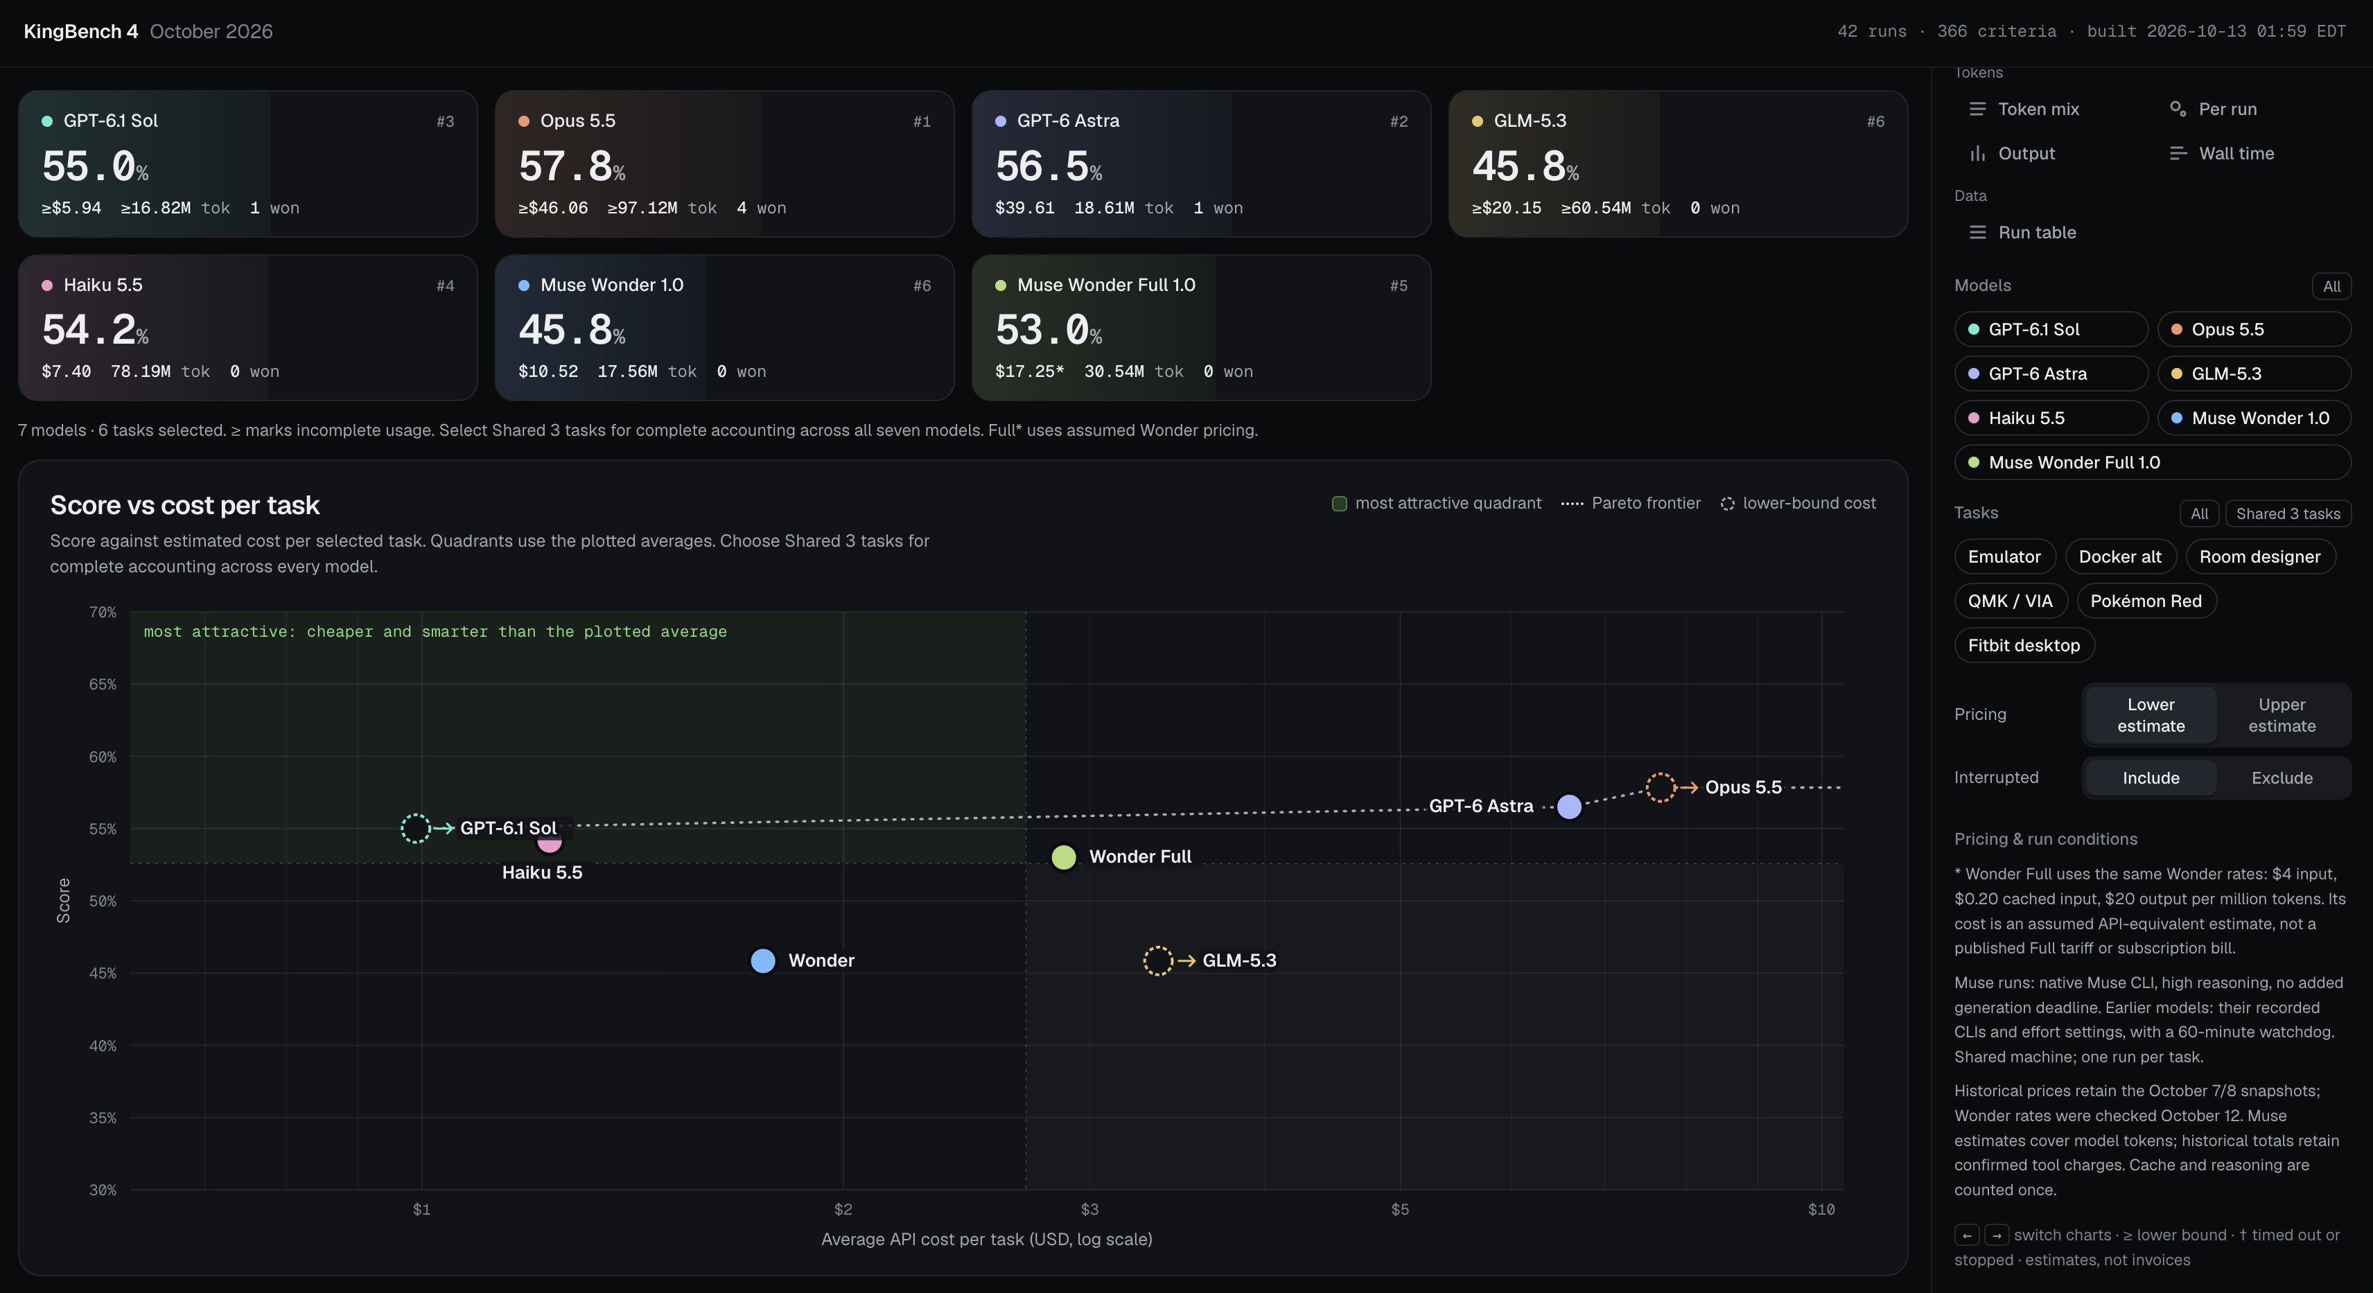This screenshot has width=2373, height=1293.
Task: Toggle GPT-6 Astra model chip
Action: (x=2051, y=373)
